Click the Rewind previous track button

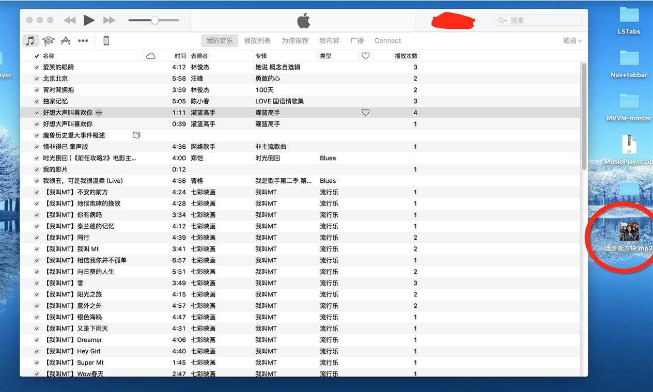point(69,20)
